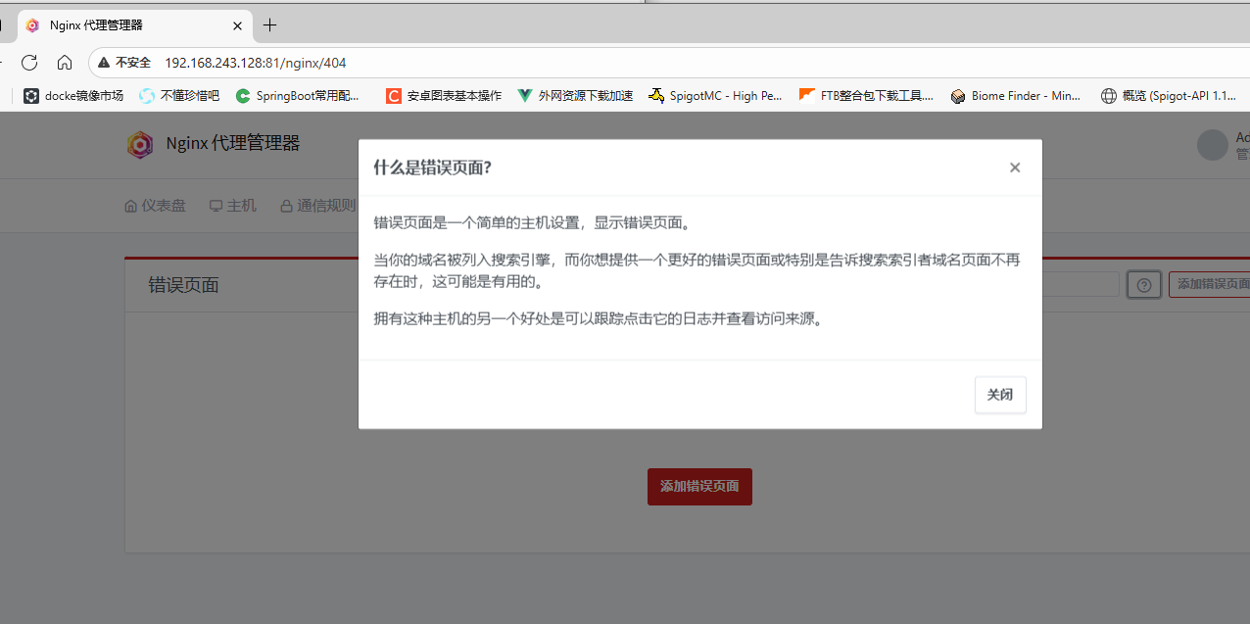
Task: Click the 关闭 button in the dialog
Action: pyautogui.click(x=999, y=395)
